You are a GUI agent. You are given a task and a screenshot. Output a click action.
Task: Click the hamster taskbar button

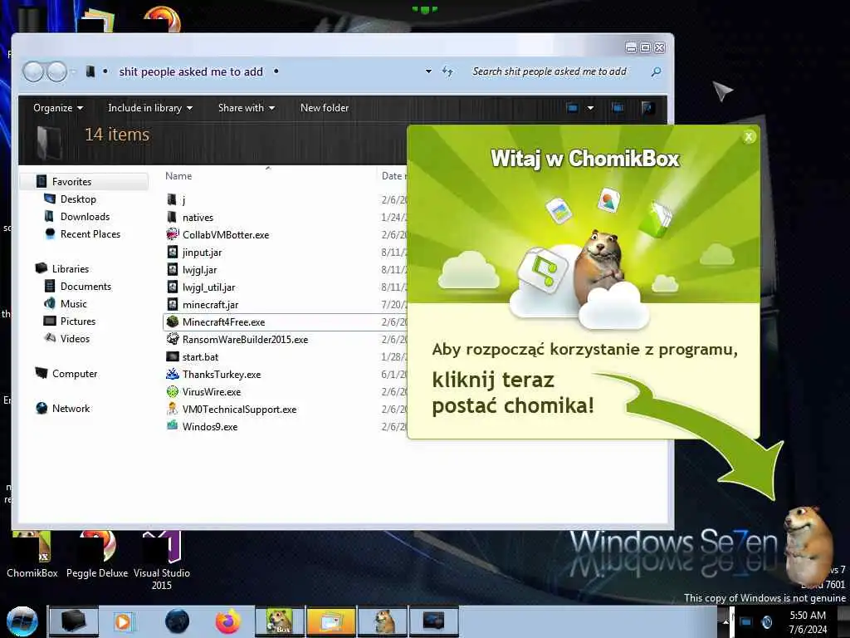coord(383,621)
